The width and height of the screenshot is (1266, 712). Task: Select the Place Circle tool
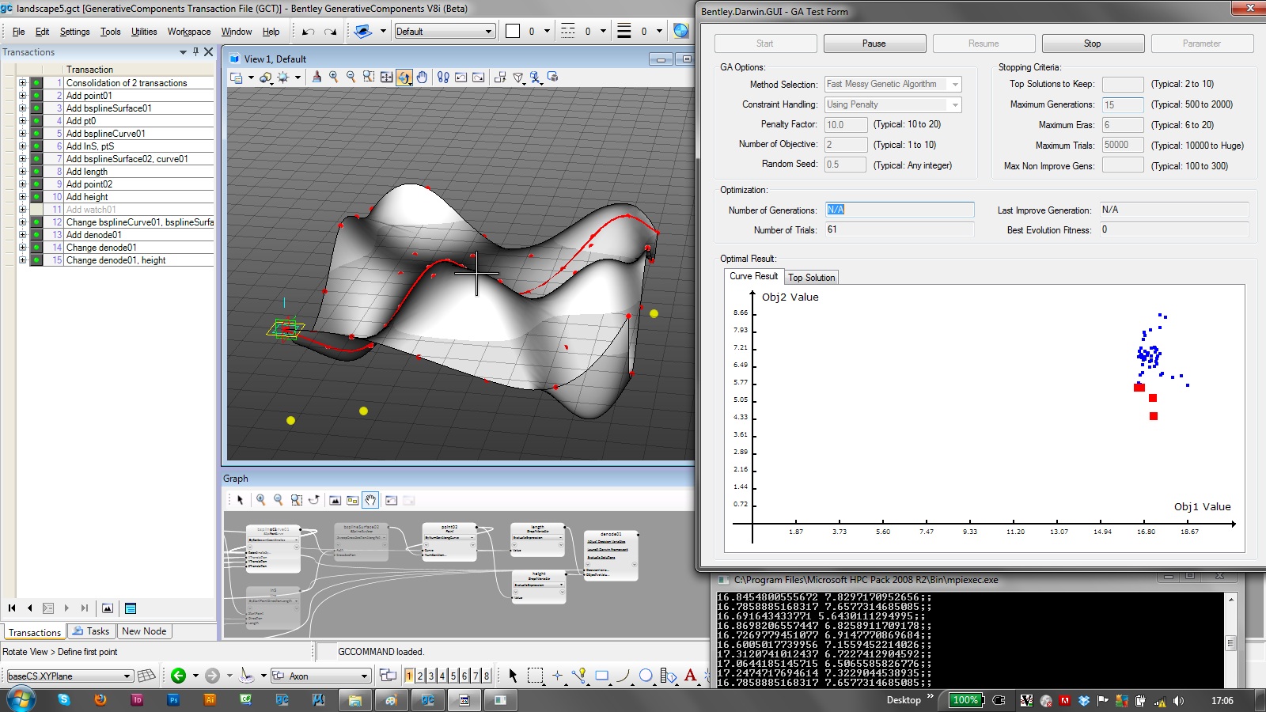click(646, 676)
